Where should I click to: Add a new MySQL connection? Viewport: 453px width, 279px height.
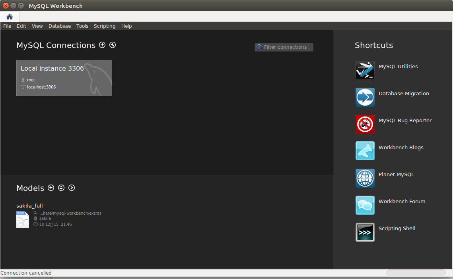click(x=102, y=45)
